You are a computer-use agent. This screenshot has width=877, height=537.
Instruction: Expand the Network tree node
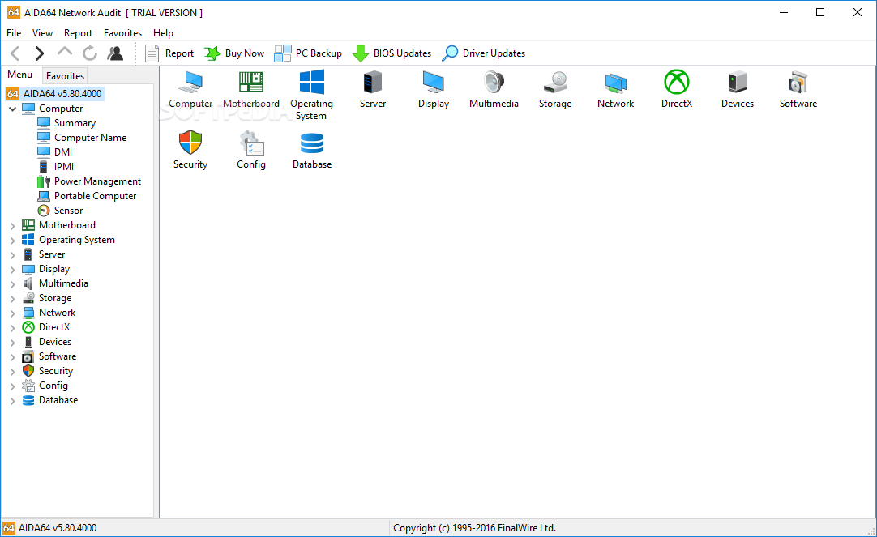click(x=12, y=313)
